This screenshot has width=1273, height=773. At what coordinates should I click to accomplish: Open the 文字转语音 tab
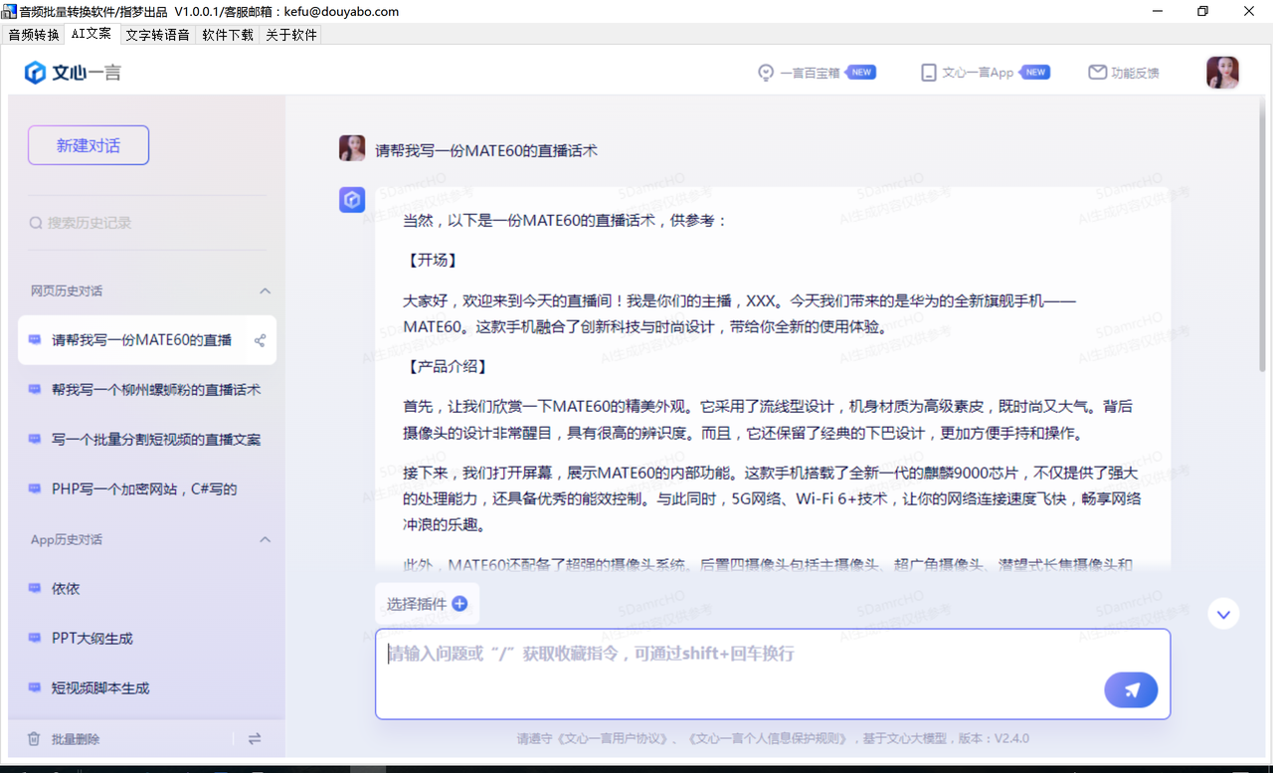[157, 35]
